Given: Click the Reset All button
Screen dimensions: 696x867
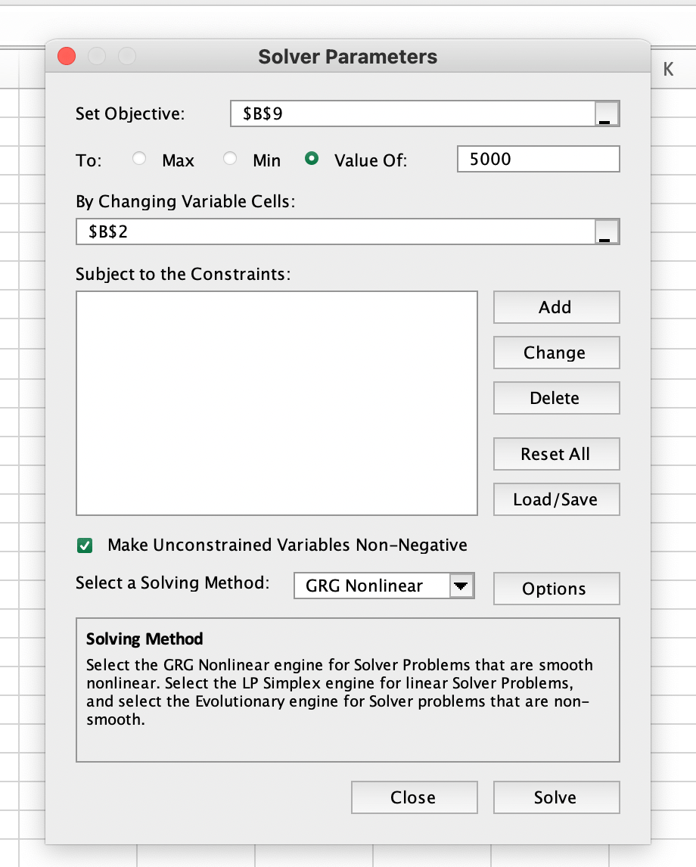Looking at the screenshot, I should [556, 454].
